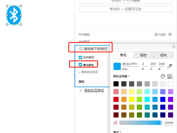This screenshot has height=133, width=177.
Task: Click the plus icon before 添加交互样式
Action: coord(81,91)
